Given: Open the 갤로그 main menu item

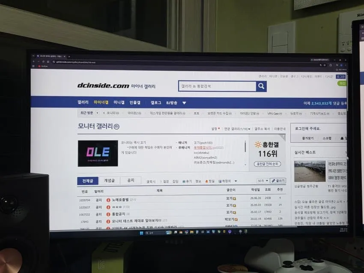Looking at the screenshot, I should [156, 103].
